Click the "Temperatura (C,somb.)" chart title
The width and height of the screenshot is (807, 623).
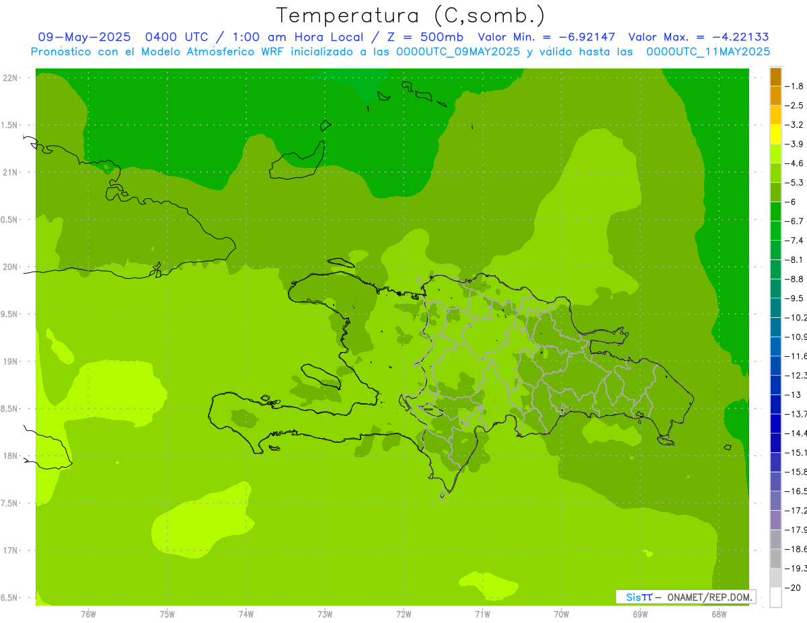point(411,15)
